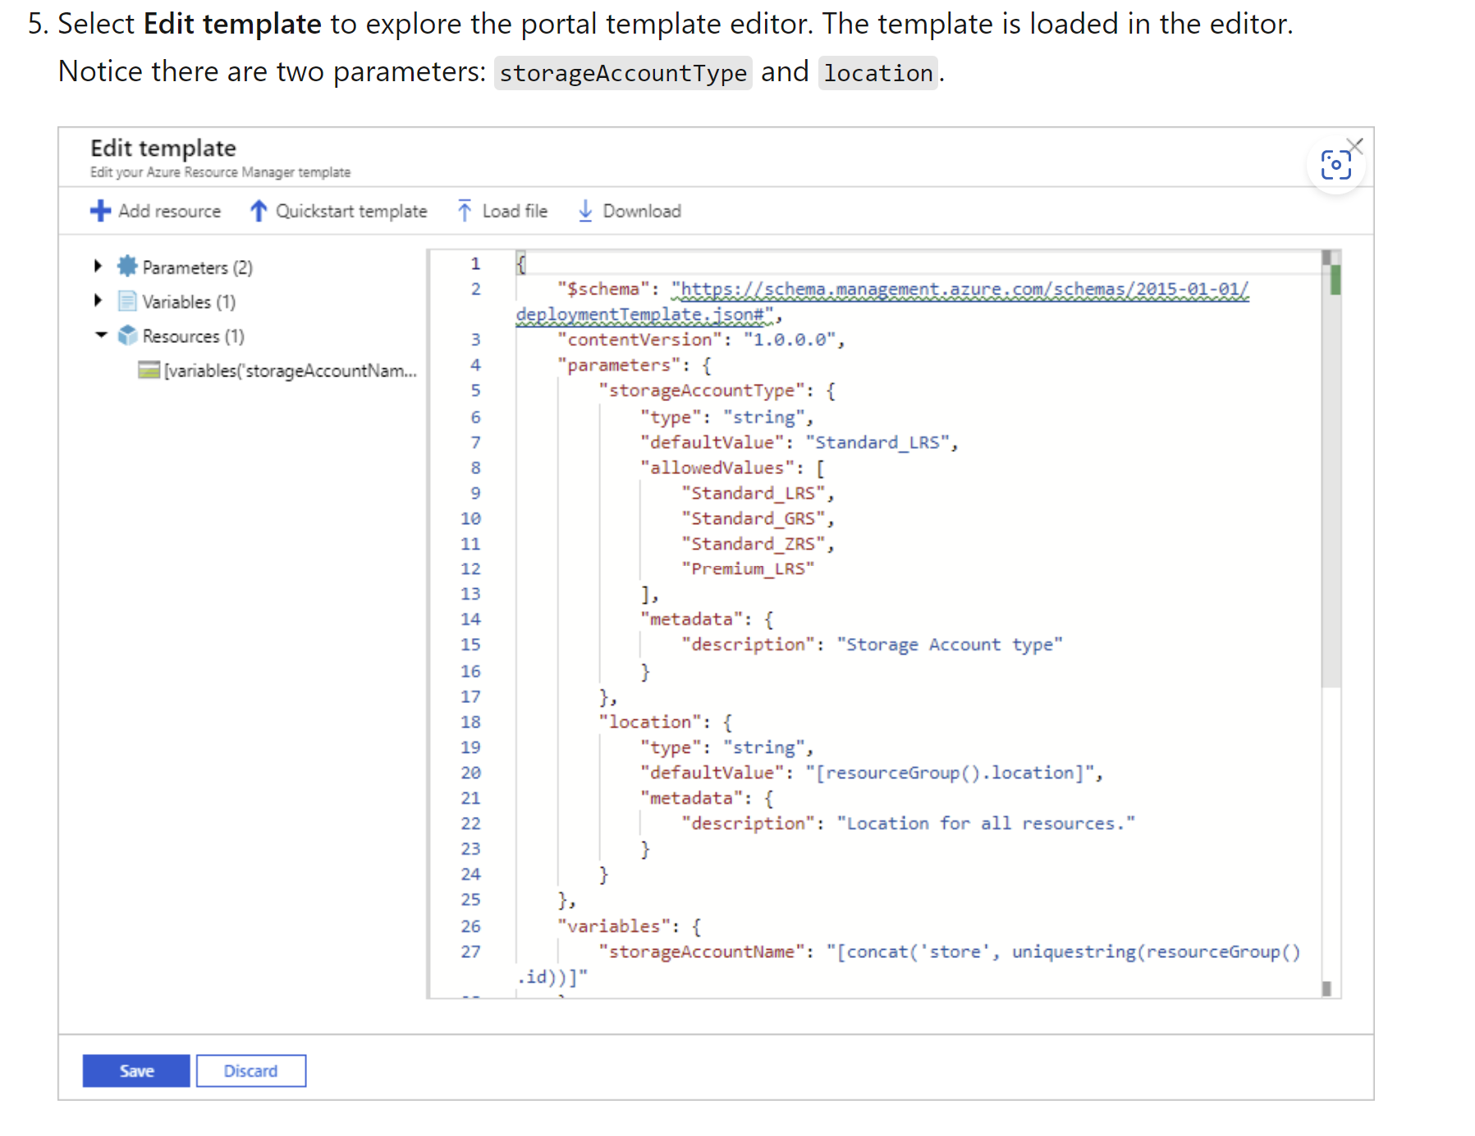The height and width of the screenshot is (1136, 1475).
Task: Collapse the Resources (1) tree node
Action: (x=102, y=335)
